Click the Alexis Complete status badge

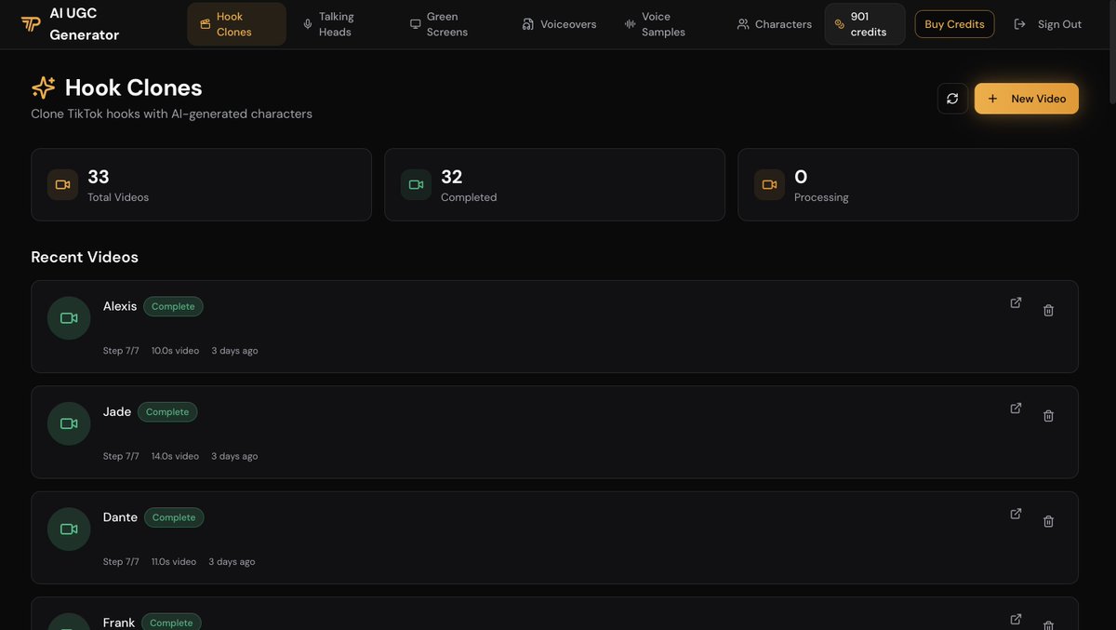173,306
